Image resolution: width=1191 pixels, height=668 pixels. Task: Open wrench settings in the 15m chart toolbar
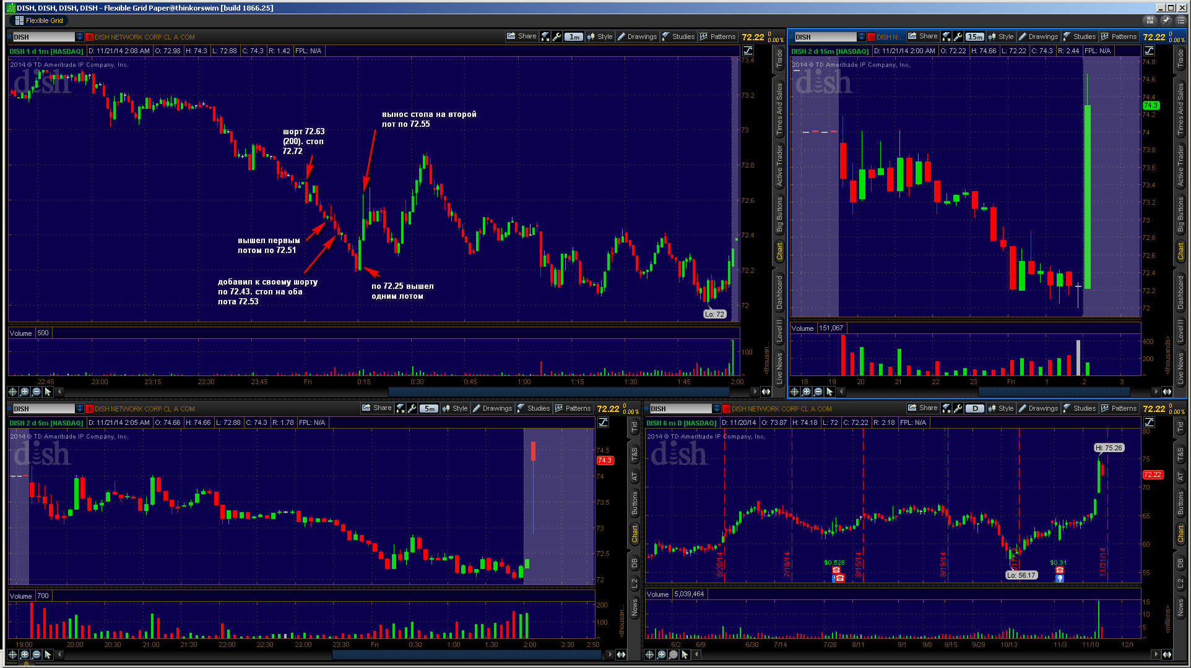pos(958,36)
